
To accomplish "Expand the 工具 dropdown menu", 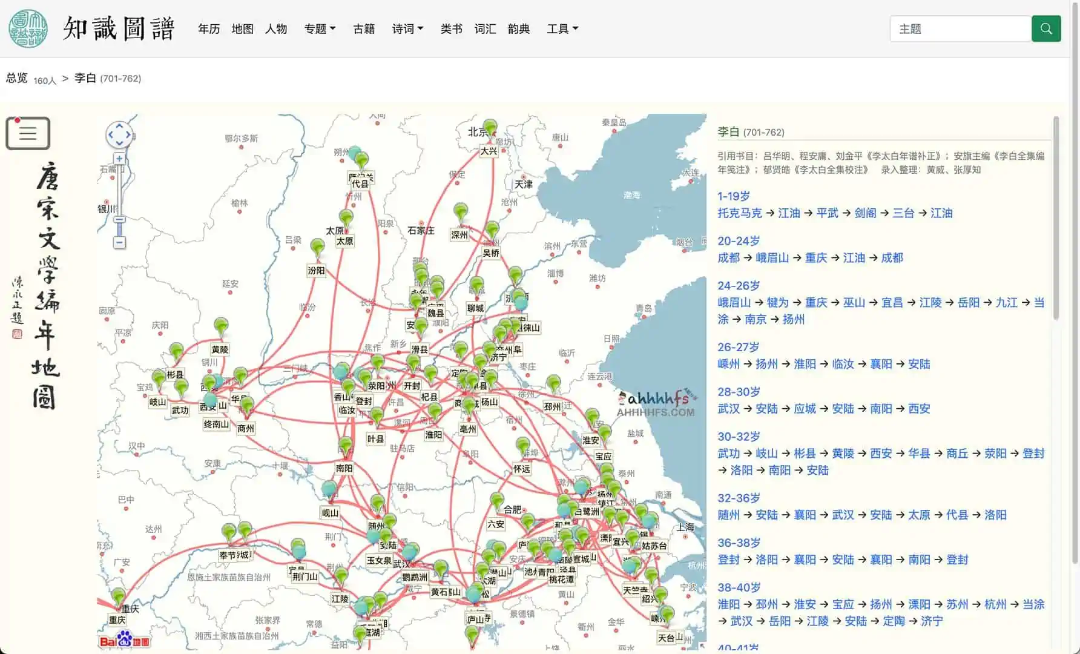I will pos(562,28).
